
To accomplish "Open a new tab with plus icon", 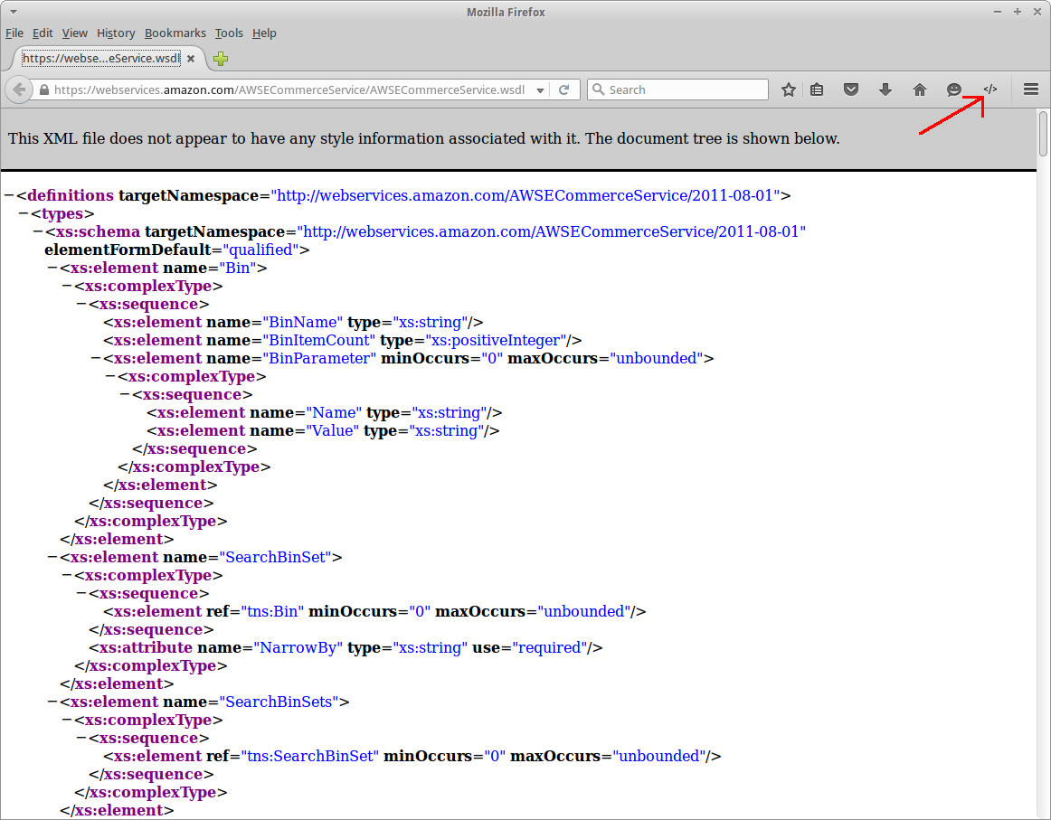I will tap(221, 59).
